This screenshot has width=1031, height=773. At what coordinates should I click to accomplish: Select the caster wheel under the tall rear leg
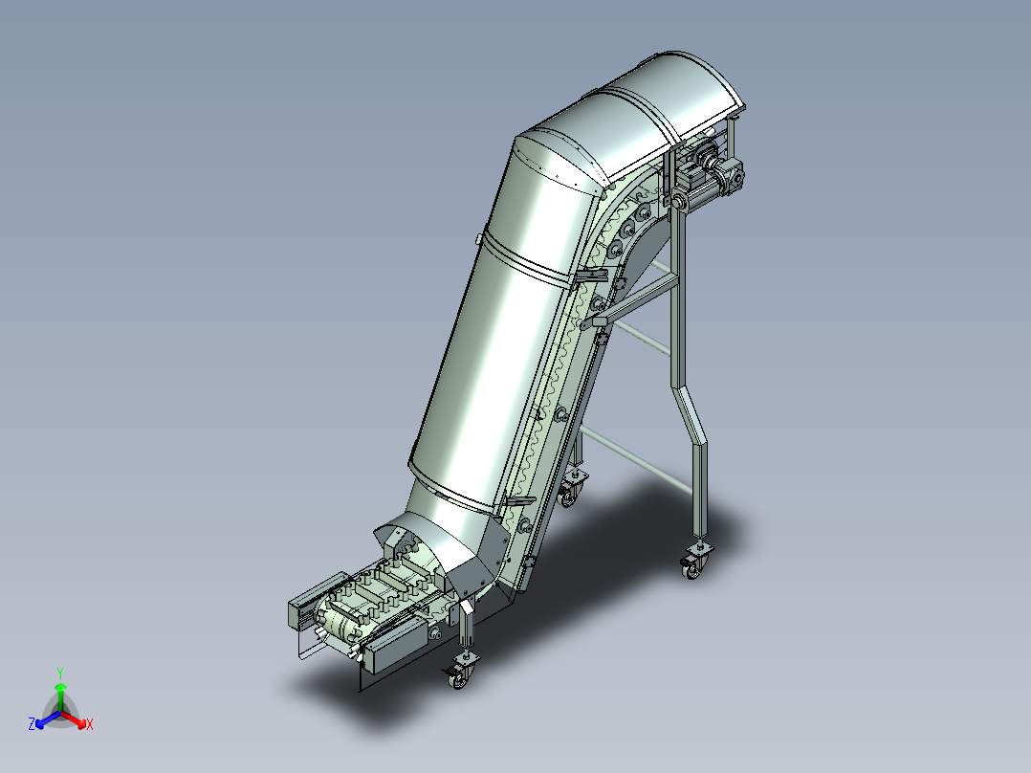coord(691,566)
